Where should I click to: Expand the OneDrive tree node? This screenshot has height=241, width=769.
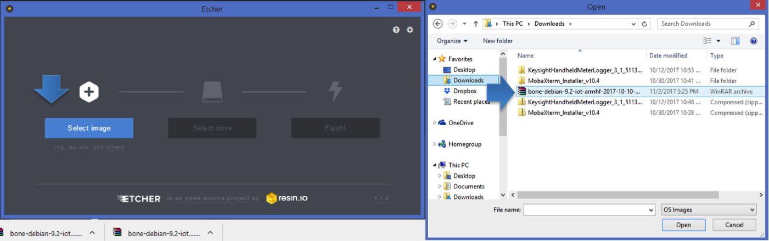click(435, 123)
